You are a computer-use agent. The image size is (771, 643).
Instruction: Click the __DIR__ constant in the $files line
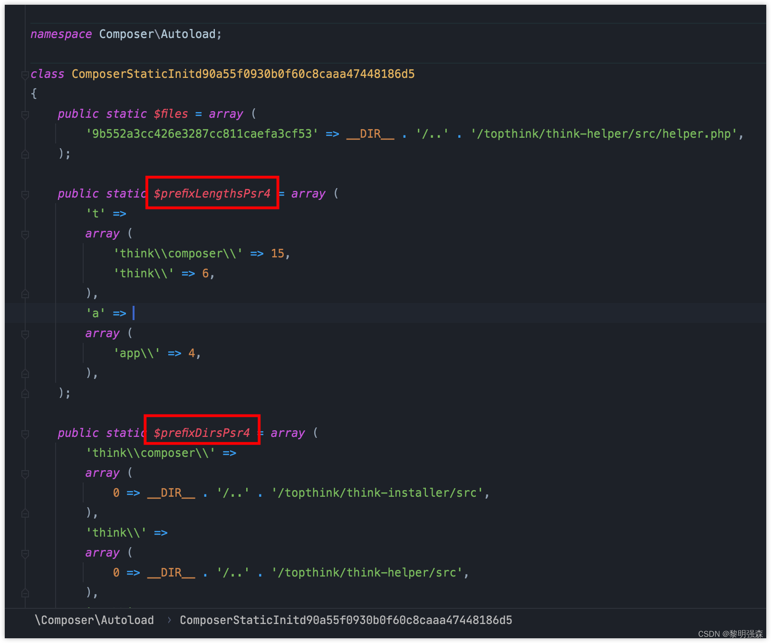coord(370,134)
